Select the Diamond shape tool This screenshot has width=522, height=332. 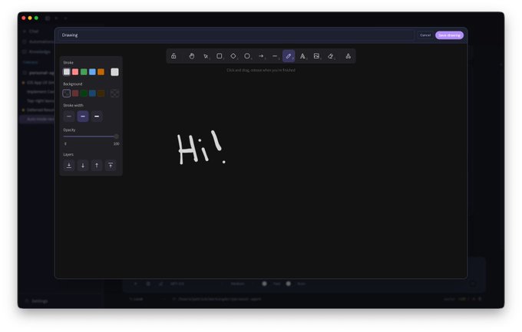(x=233, y=56)
